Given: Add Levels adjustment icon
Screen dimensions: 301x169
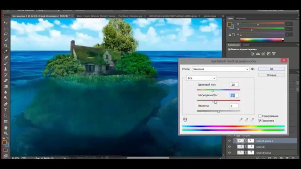Looking at the screenshot, I should [258, 54].
